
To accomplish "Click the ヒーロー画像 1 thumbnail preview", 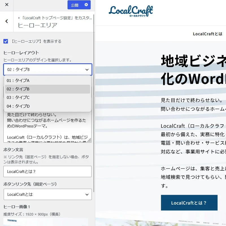I will pos(46,222).
